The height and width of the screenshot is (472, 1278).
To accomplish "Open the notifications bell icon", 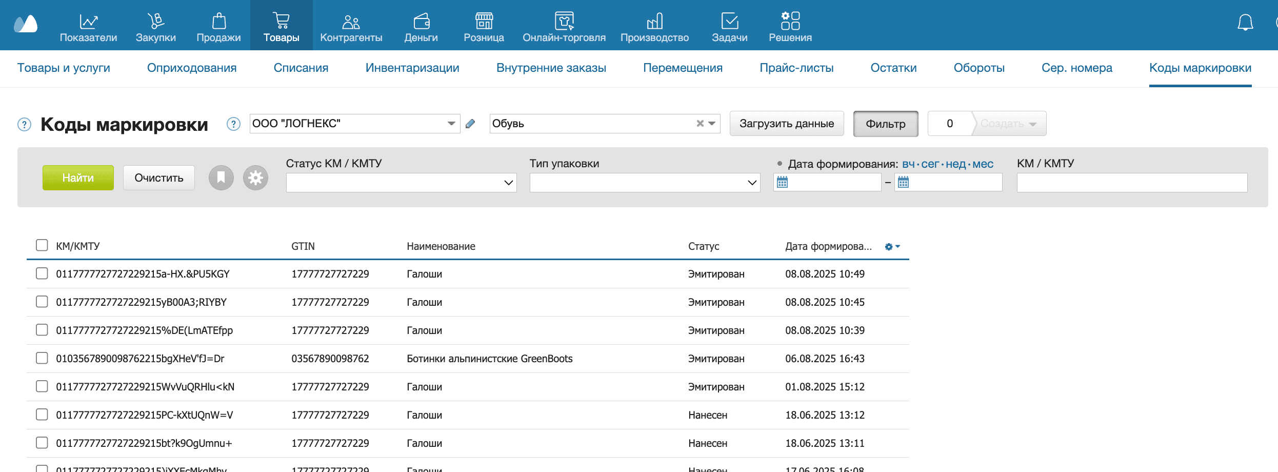I will click(x=1245, y=23).
